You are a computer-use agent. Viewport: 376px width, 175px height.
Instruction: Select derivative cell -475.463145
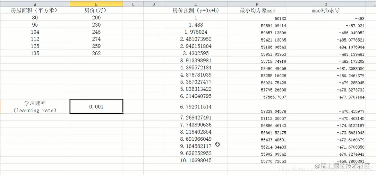(326, 117)
